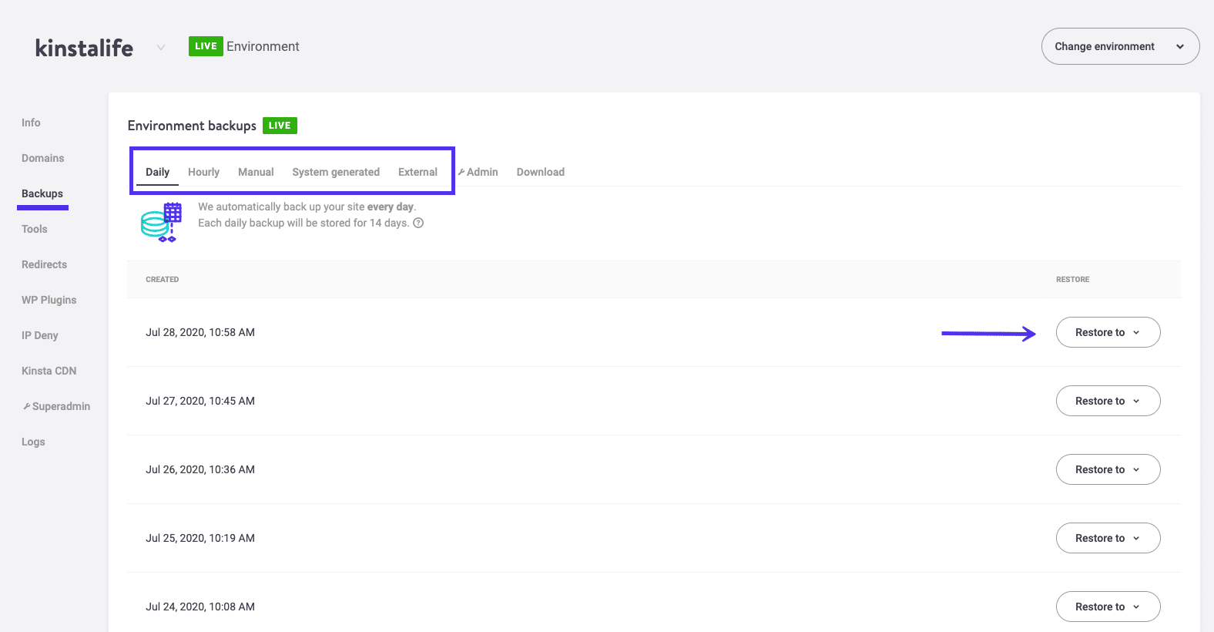Select the Manual backups tab
1214x632 pixels.
point(256,172)
